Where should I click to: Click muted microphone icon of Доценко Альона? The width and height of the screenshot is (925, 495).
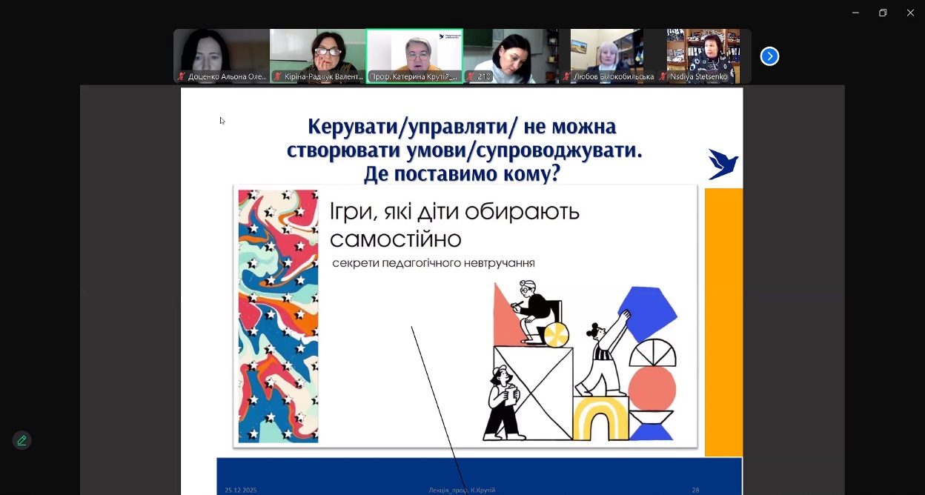tap(182, 76)
